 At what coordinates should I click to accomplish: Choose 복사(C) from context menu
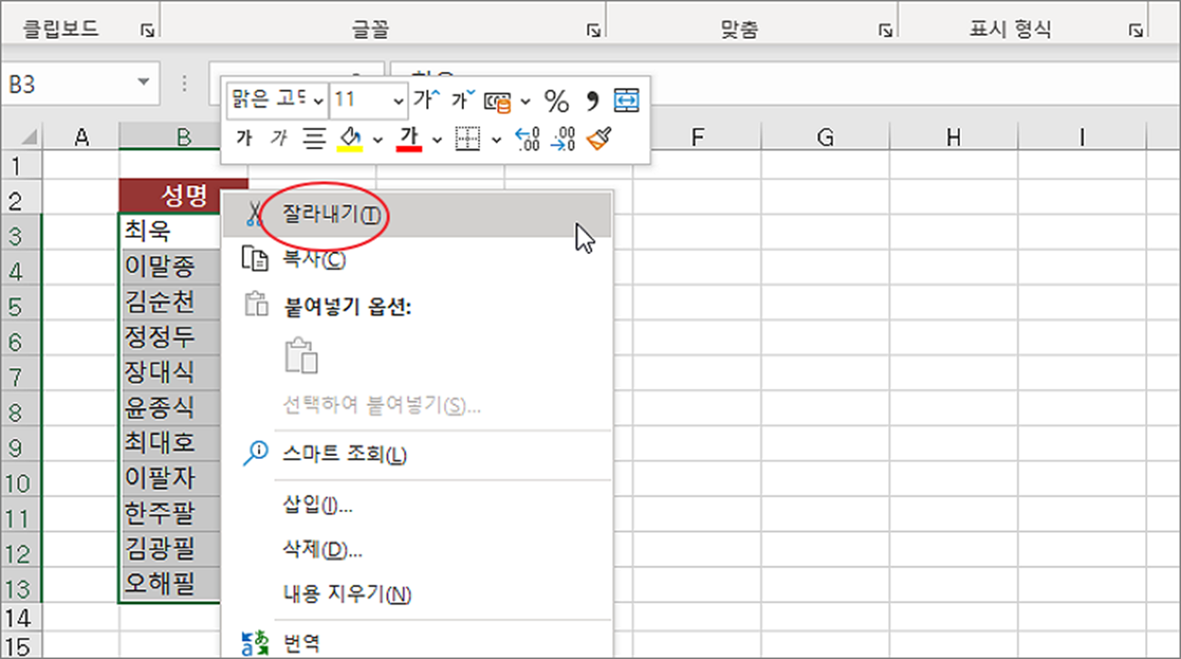coord(418,259)
